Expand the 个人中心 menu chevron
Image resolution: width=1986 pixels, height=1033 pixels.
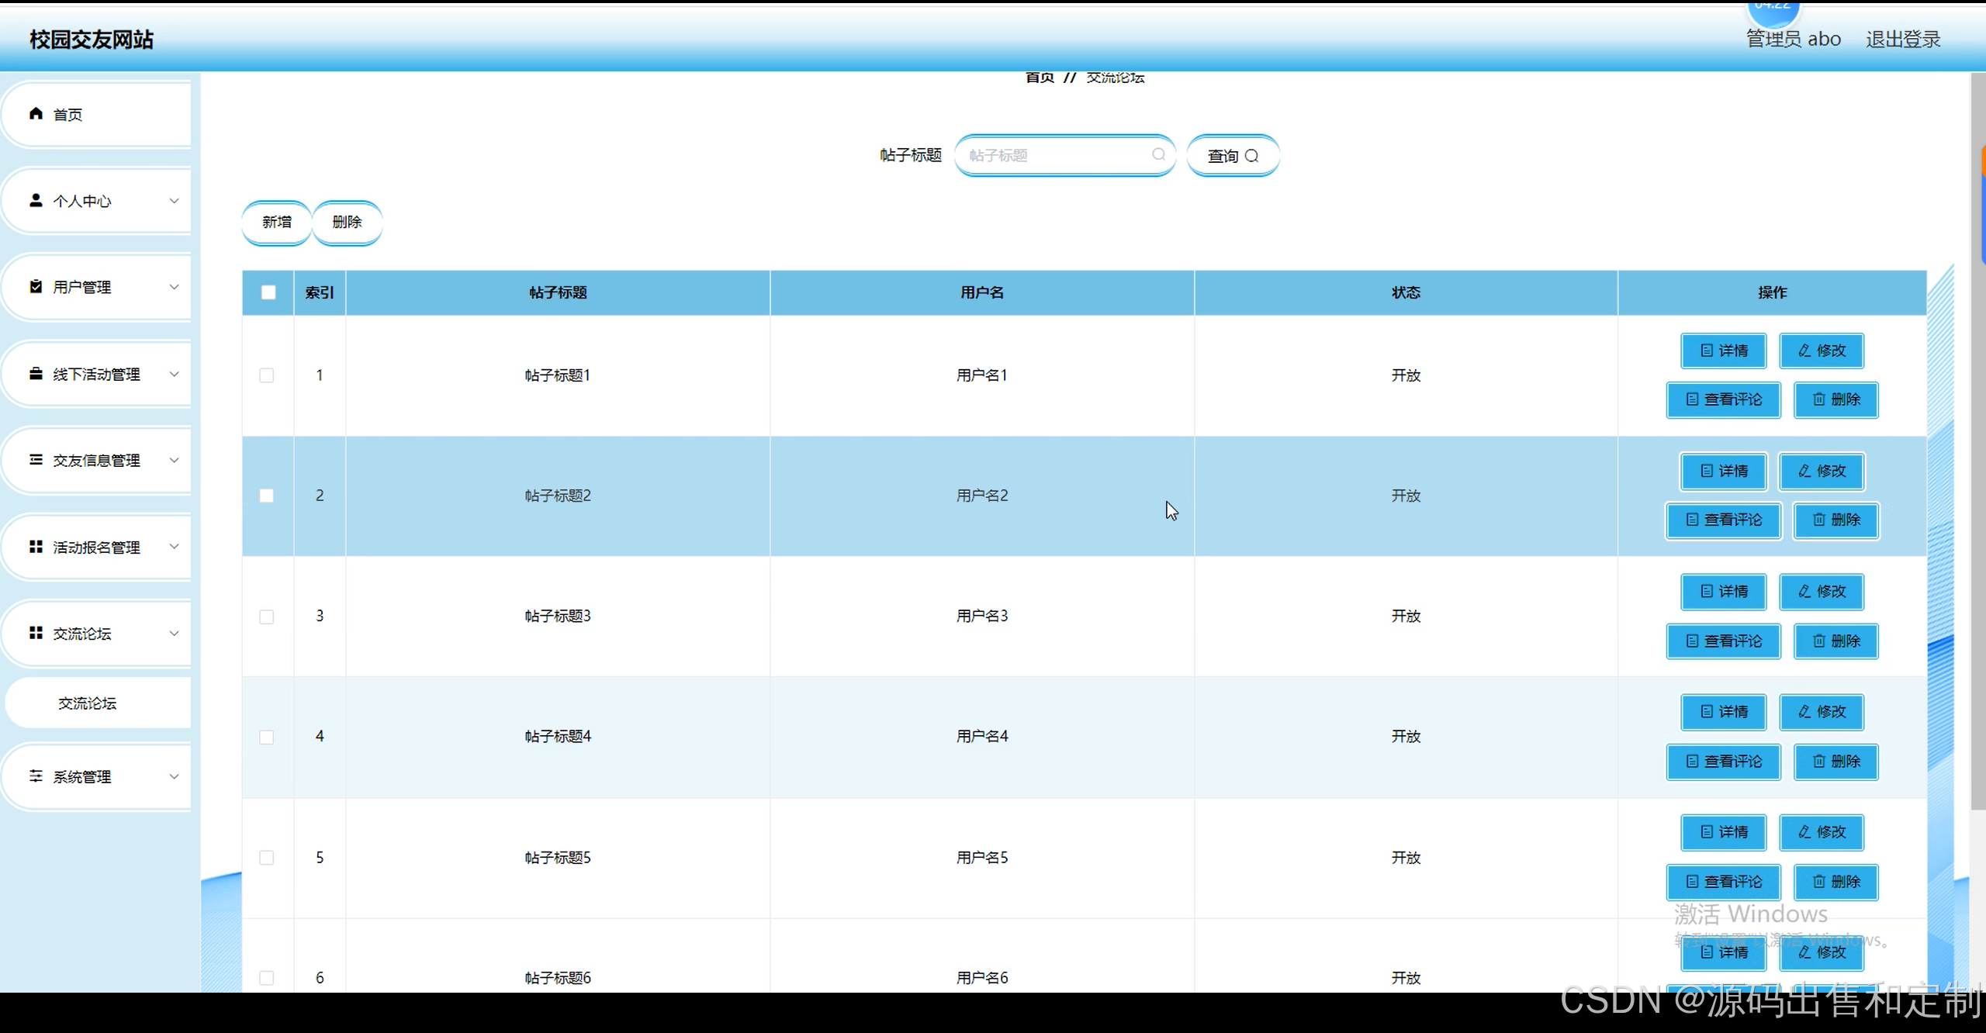coord(174,201)
